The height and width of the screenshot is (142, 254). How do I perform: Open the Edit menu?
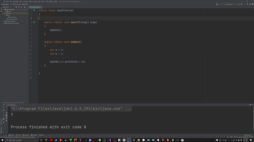tap(8, 2)
